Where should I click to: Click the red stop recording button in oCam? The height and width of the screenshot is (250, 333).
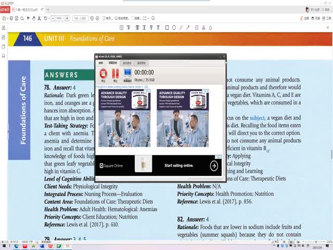point(103,74)
